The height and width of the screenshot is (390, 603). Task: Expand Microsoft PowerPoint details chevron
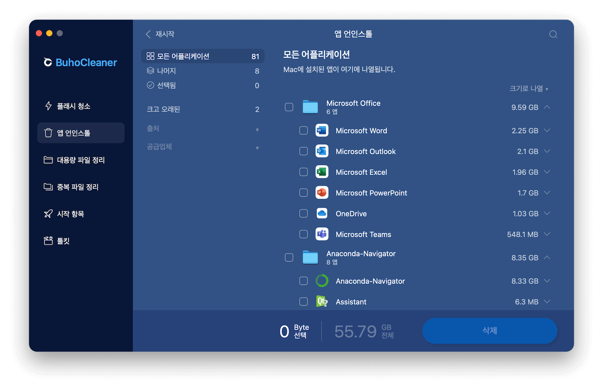pos(547,193)
